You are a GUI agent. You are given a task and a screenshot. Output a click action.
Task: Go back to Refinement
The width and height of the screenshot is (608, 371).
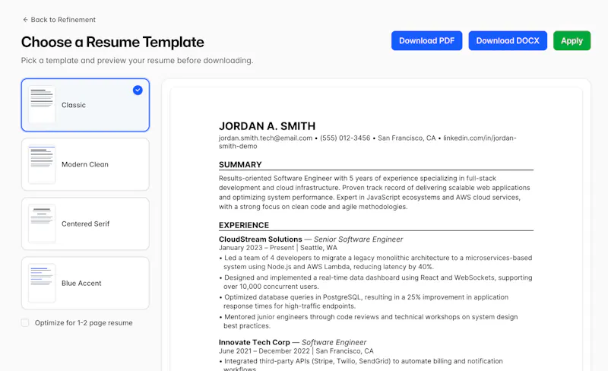pyautogui.click(x=59, y=20)
